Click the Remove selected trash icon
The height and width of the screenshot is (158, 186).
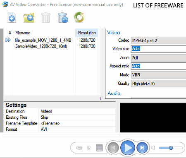click(46, 18)
